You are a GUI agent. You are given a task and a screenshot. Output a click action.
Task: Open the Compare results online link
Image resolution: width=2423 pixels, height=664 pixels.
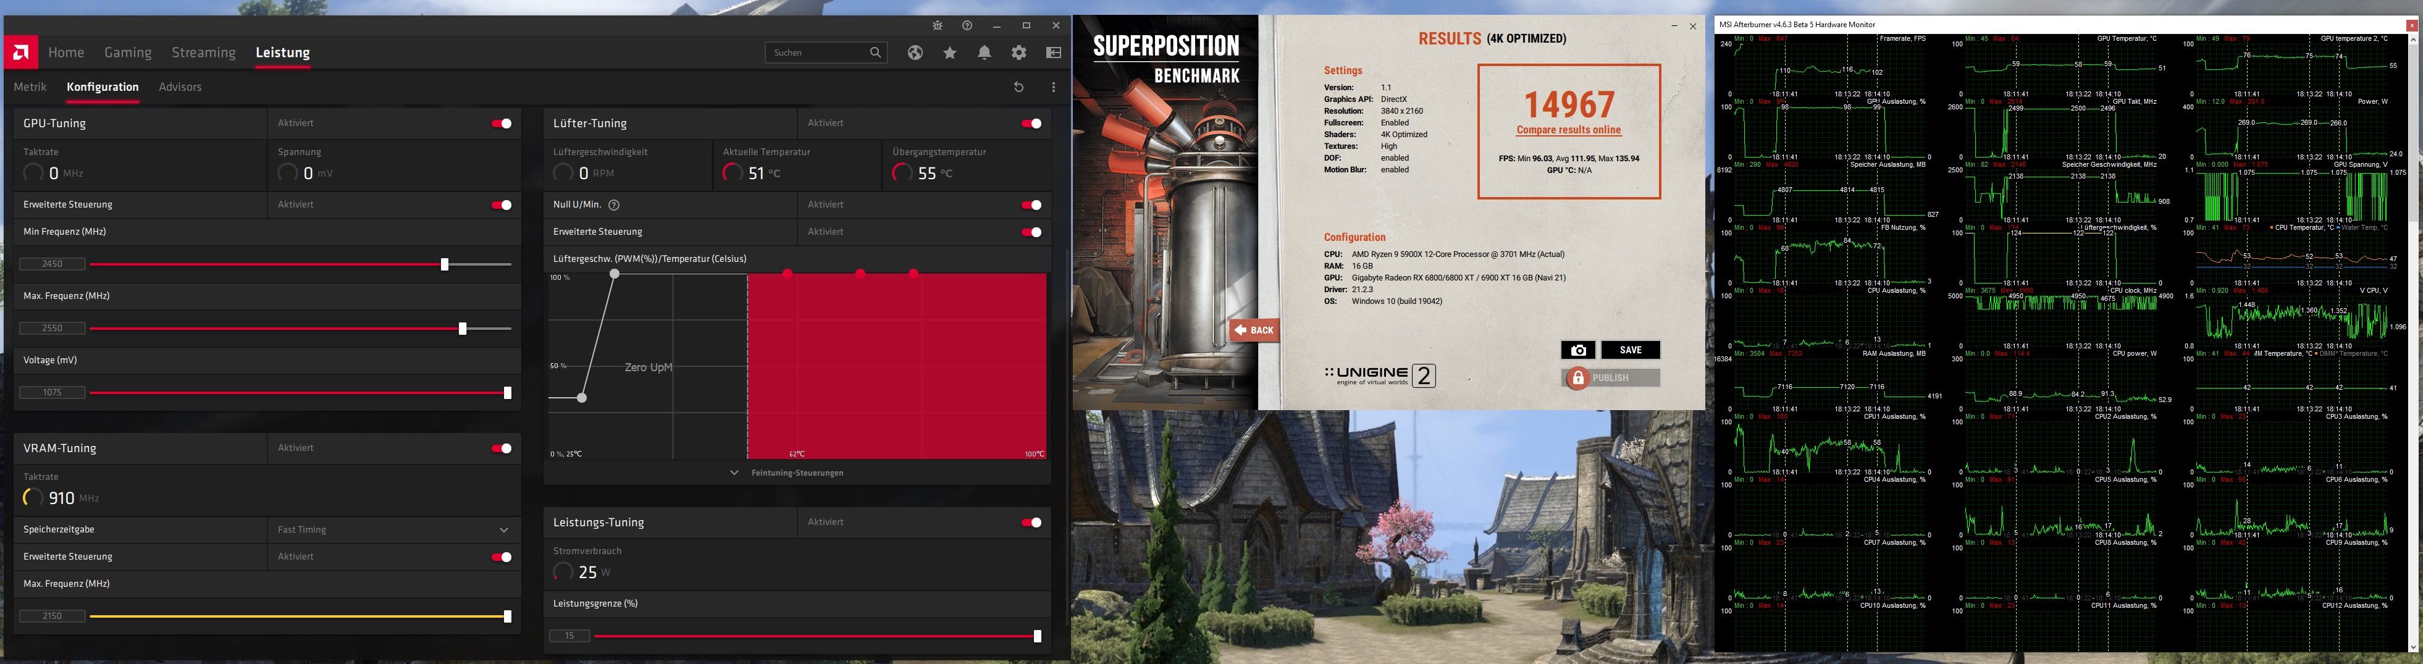1568,130
